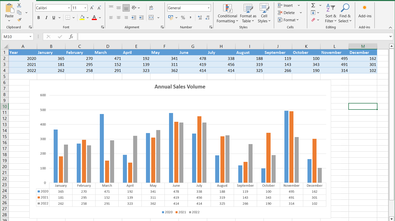Toggle Align Left
Image resolution: width=395 pixels, height=221 pixels.
pos(111,18)
